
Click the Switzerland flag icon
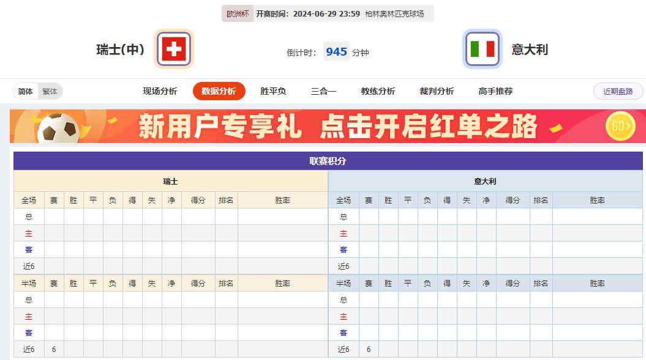click(173, 48)
